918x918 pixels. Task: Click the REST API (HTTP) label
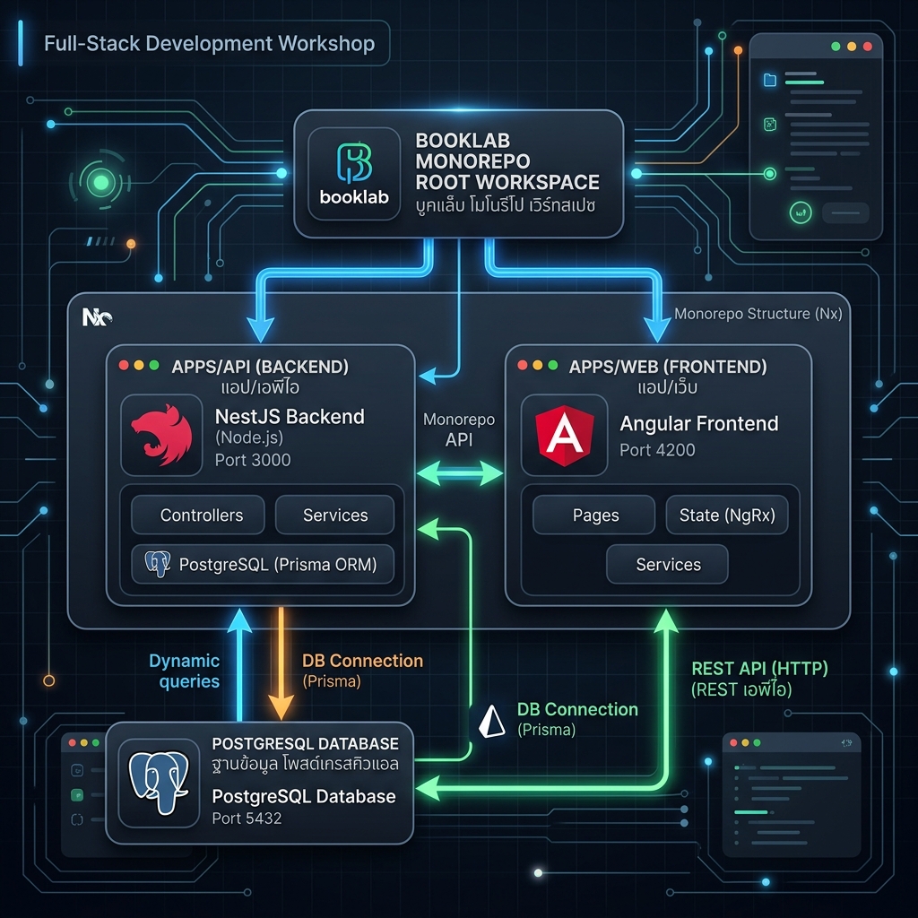[x=759, y=669]
